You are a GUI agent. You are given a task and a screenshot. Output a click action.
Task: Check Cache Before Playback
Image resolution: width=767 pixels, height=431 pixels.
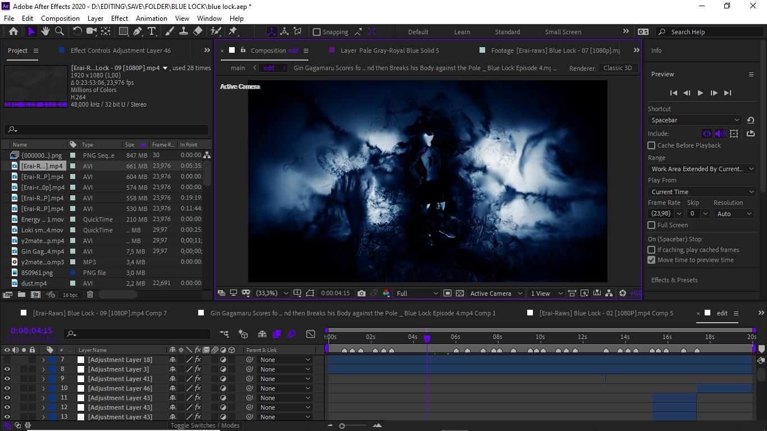[651, 145]
